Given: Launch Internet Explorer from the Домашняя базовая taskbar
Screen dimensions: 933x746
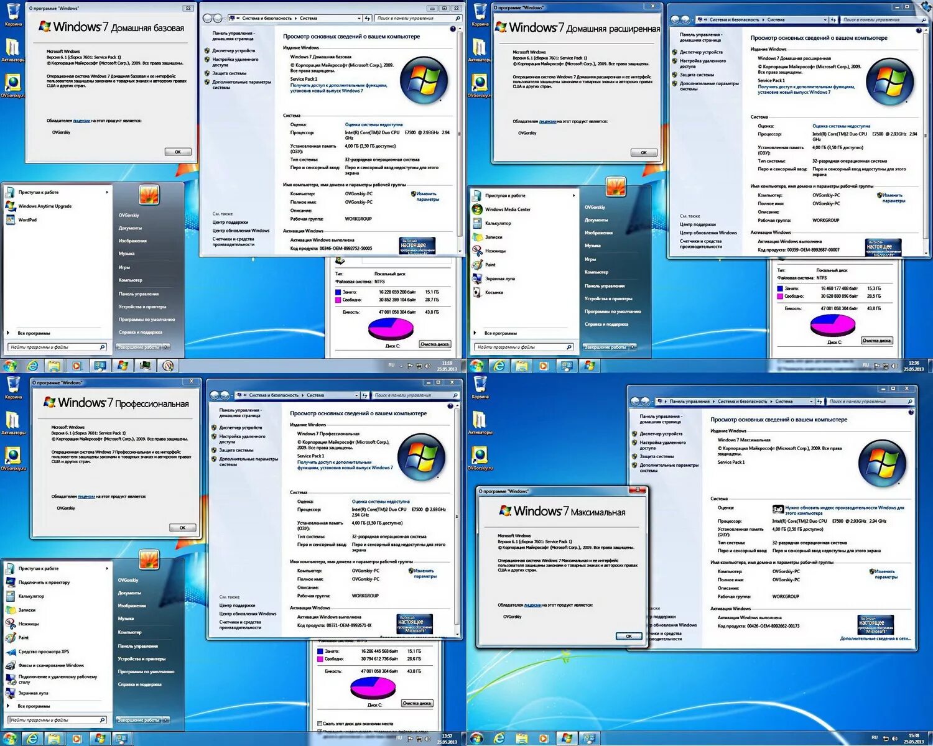Looking at the screenshot, I should (x=32, y=366).
